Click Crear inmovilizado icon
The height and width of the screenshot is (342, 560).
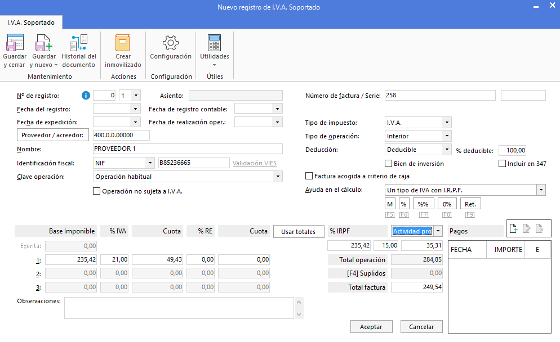click(122, 42)
